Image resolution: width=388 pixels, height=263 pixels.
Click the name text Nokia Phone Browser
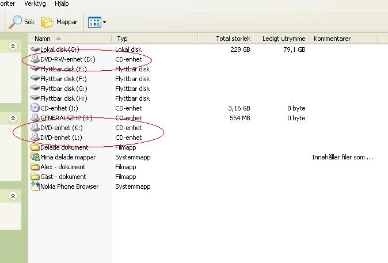pyautogui.click(x=69, y=186)
